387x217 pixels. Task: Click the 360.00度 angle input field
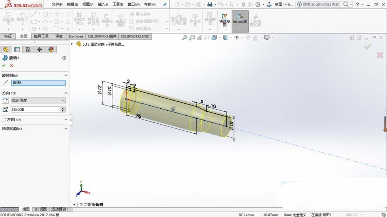[x=36, y=109]
